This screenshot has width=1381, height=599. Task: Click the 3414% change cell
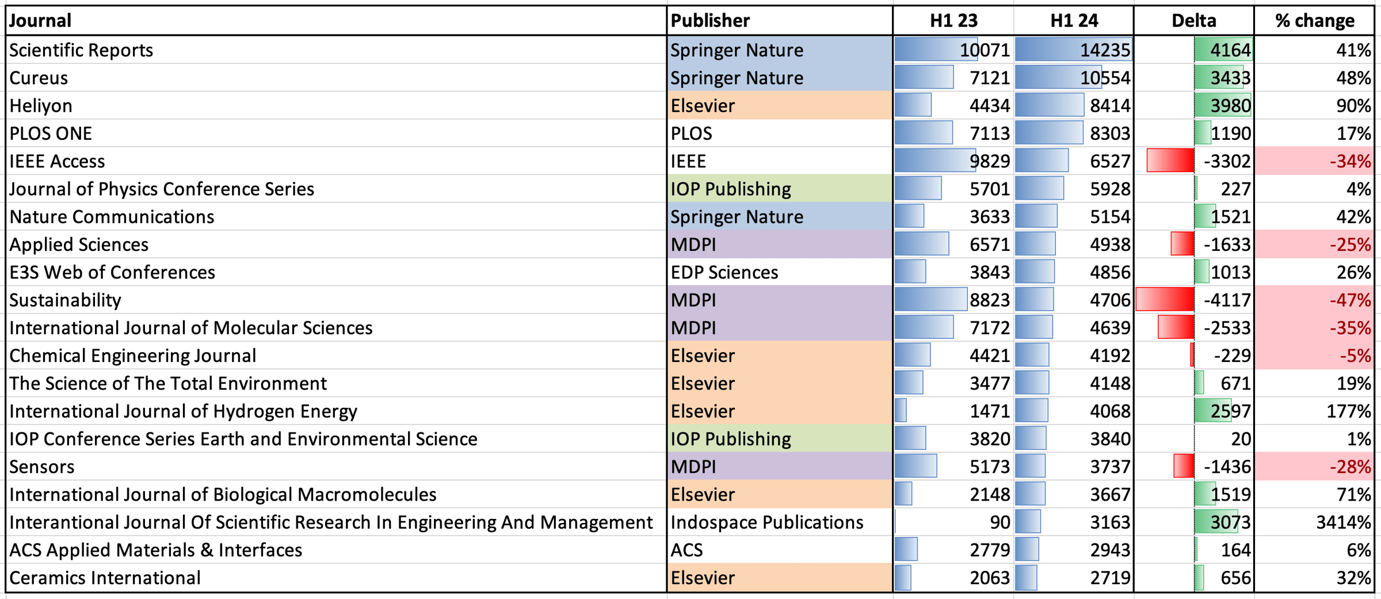pyautogui.click(x=1314, y=522)
